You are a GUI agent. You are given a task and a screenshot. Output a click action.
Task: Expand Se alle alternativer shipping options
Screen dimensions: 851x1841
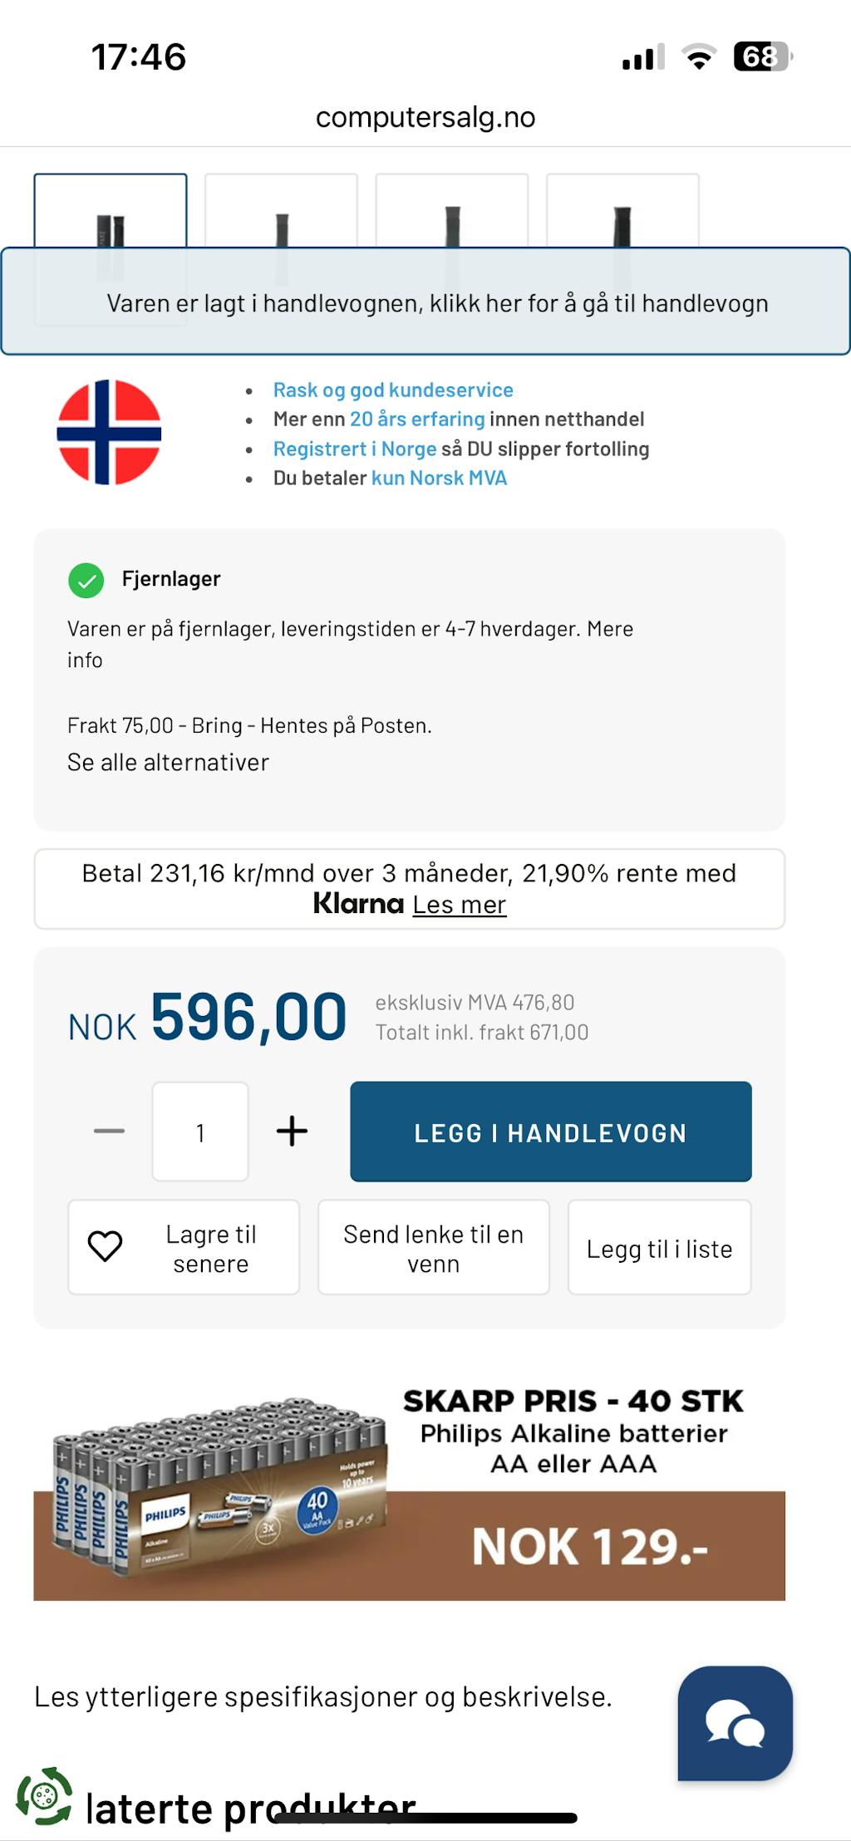[x=168, y=763]
